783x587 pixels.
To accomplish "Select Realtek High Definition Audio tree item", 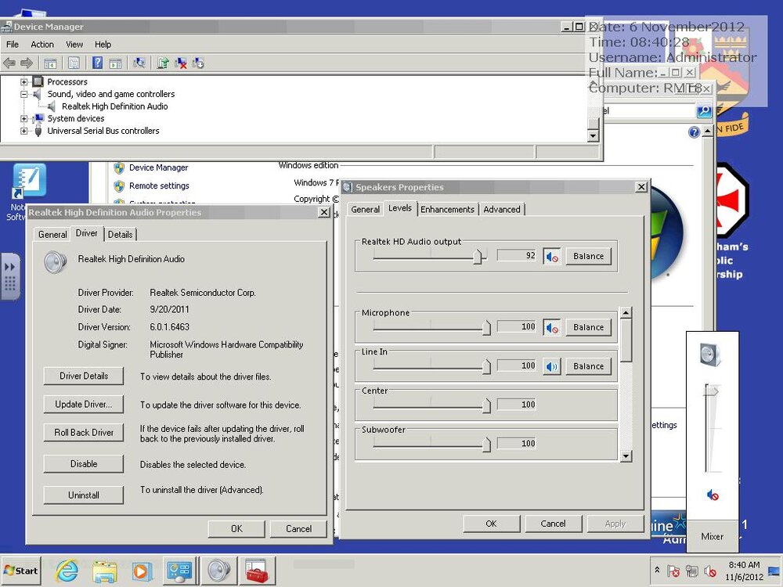I will click(x=115, y=106).
